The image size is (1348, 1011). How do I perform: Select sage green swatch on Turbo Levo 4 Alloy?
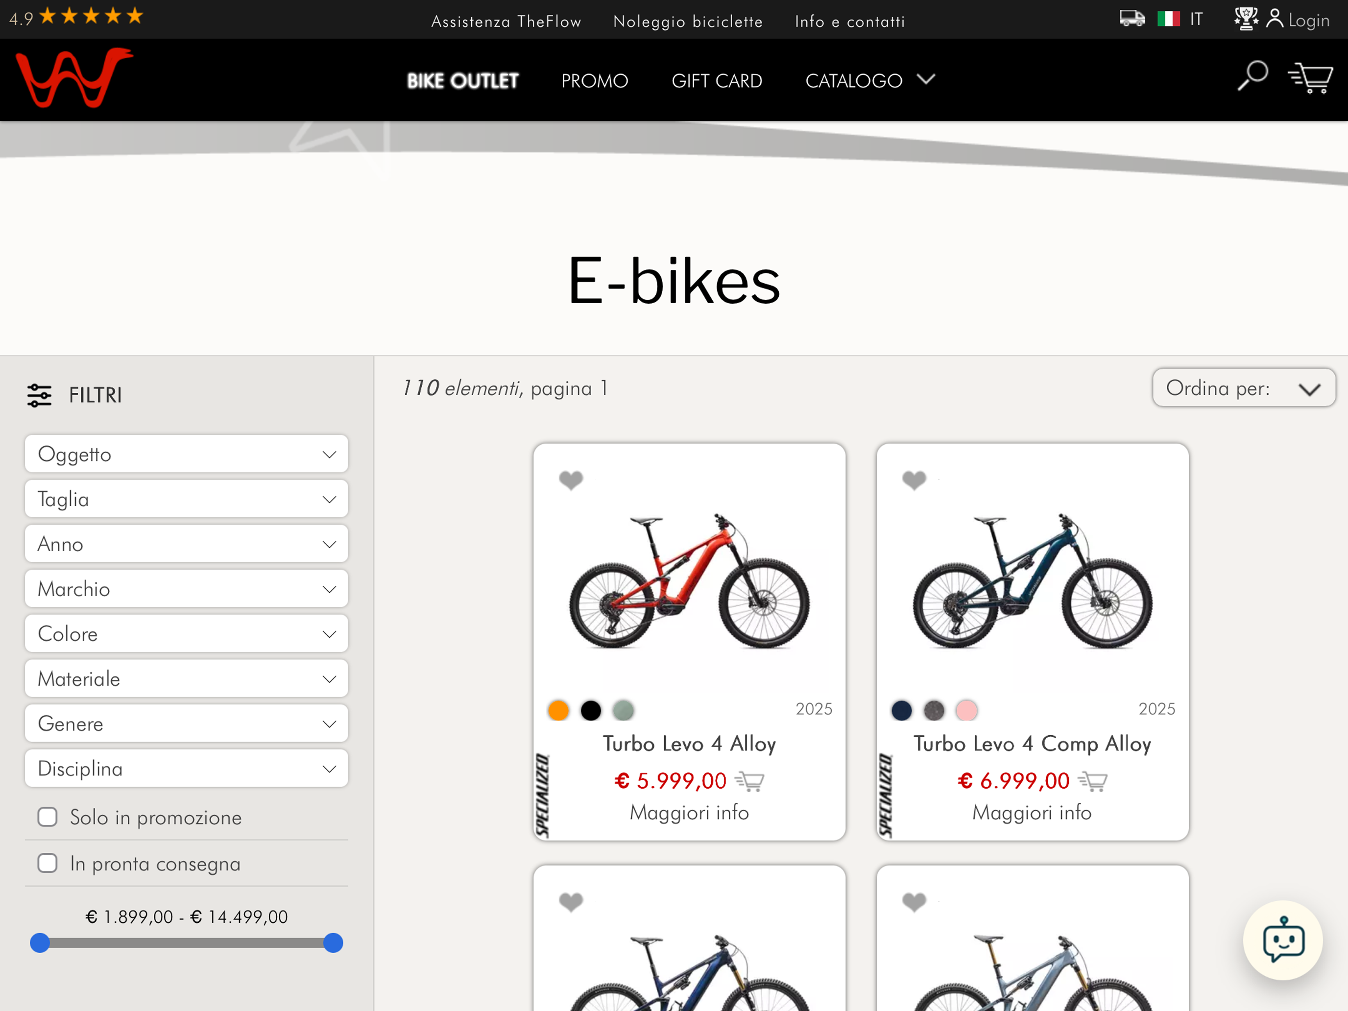624,710
